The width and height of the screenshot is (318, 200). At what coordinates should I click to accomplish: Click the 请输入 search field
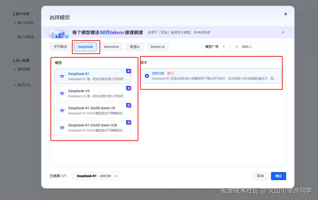258,47
